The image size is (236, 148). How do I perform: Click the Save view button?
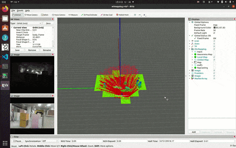click(17, 50)
